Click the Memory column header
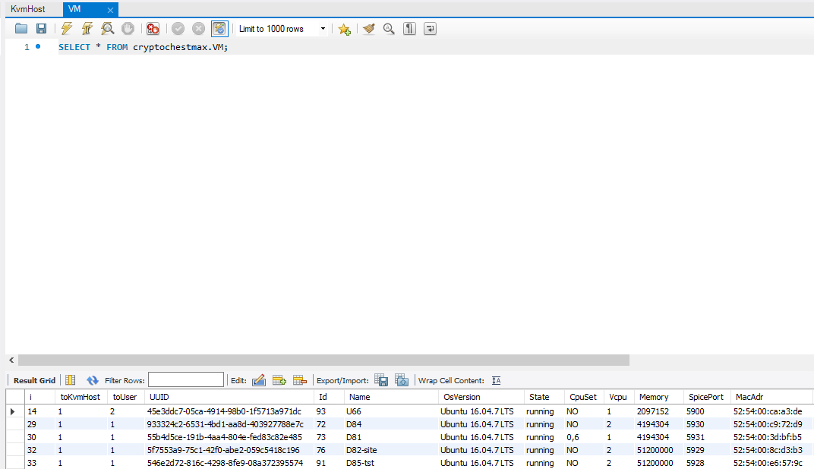 point(658,397)
